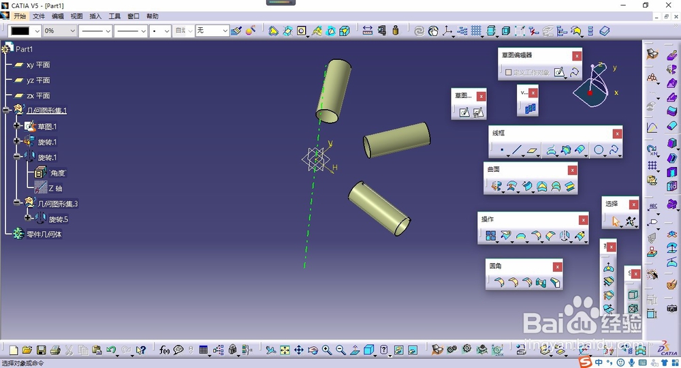Close the 线框 floating toolbar
This screenshot has width=681, height=368.
pyautogui.click(x=617, y=134)
